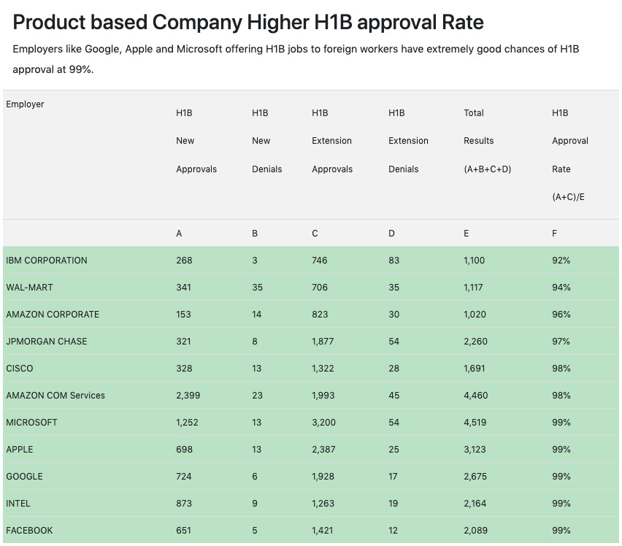Click the "APPLE" employer name
Screen dimensions: 622x546
point(20,449)
